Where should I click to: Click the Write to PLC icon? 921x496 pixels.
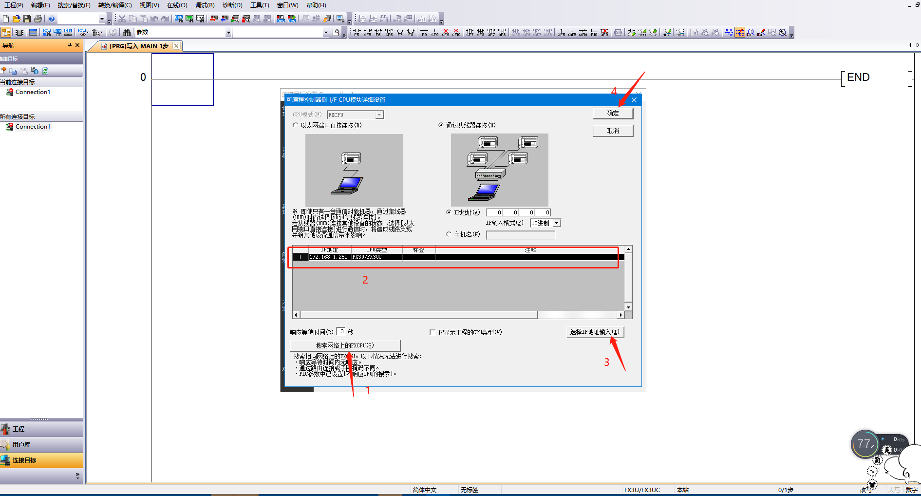(213, 19)
